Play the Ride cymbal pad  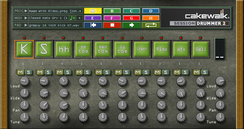162,49
